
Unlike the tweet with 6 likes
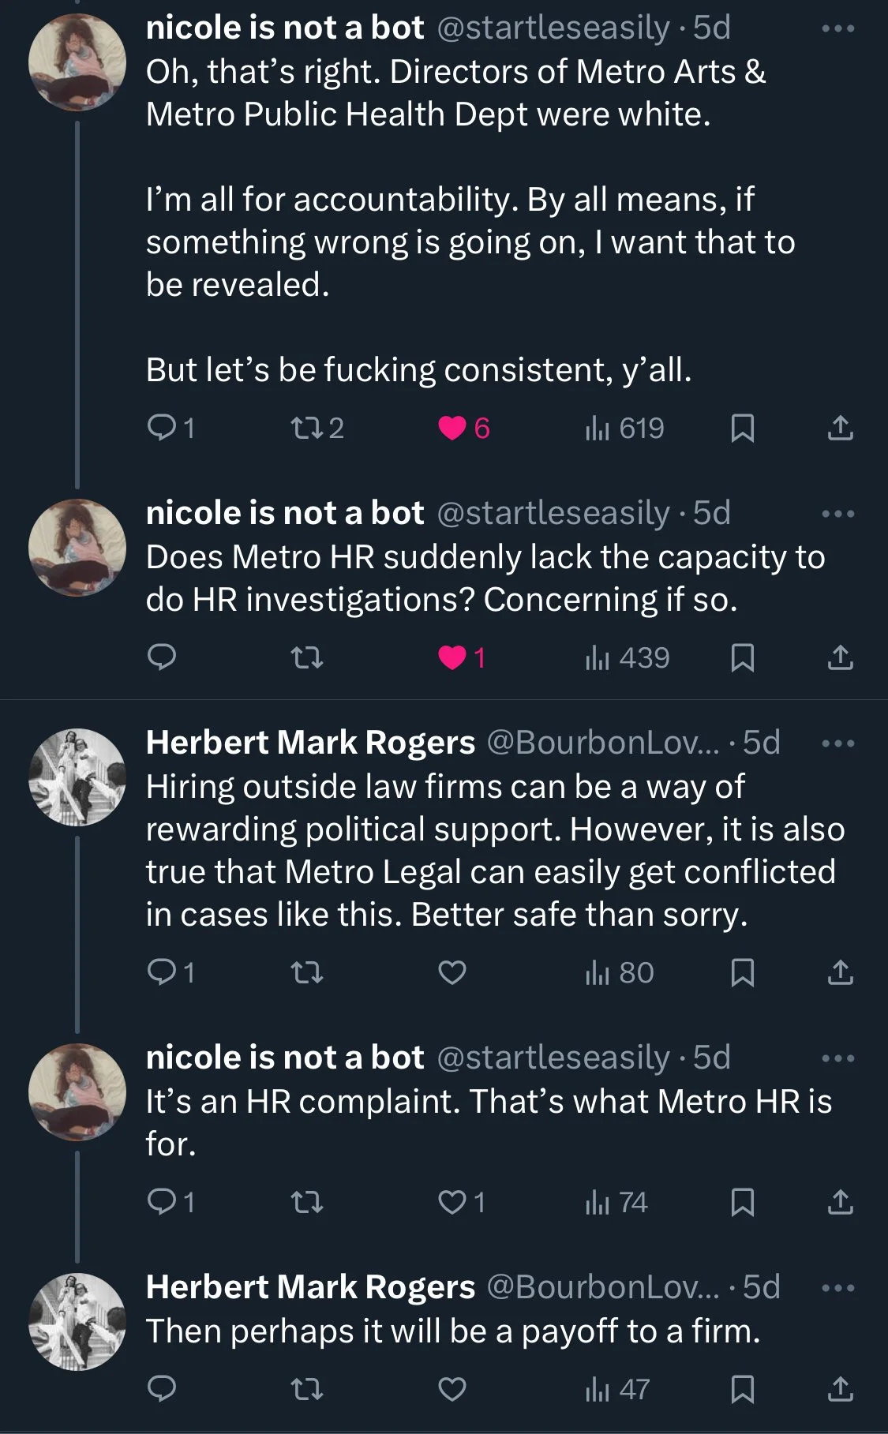[452, 428]
